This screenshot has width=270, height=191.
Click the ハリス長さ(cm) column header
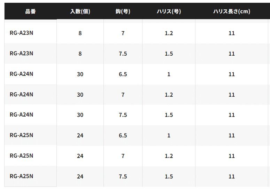[x=232, y=11]
